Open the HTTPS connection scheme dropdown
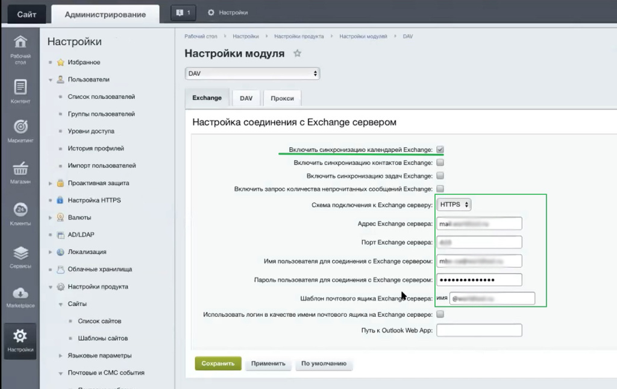 454,204
